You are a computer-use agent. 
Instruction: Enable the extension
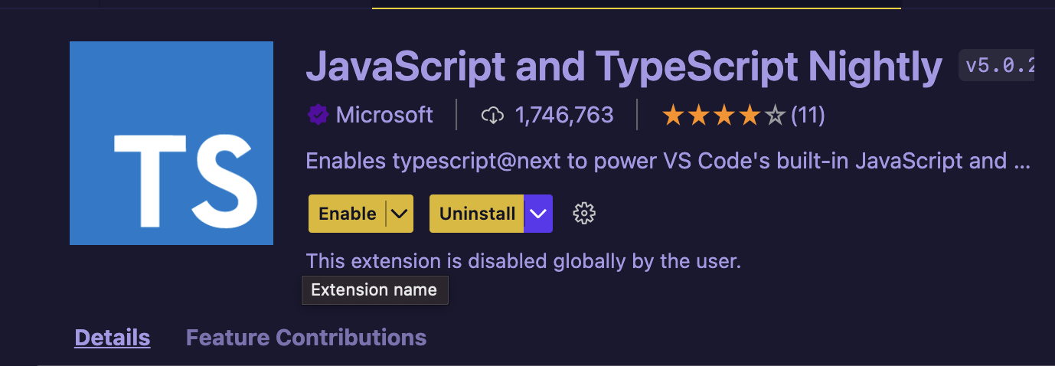(x=347, y=214)
